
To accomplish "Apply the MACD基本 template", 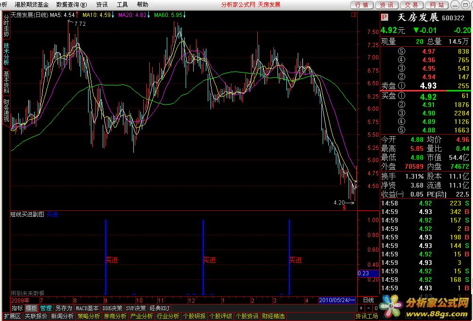I will (x=87, y=308).
